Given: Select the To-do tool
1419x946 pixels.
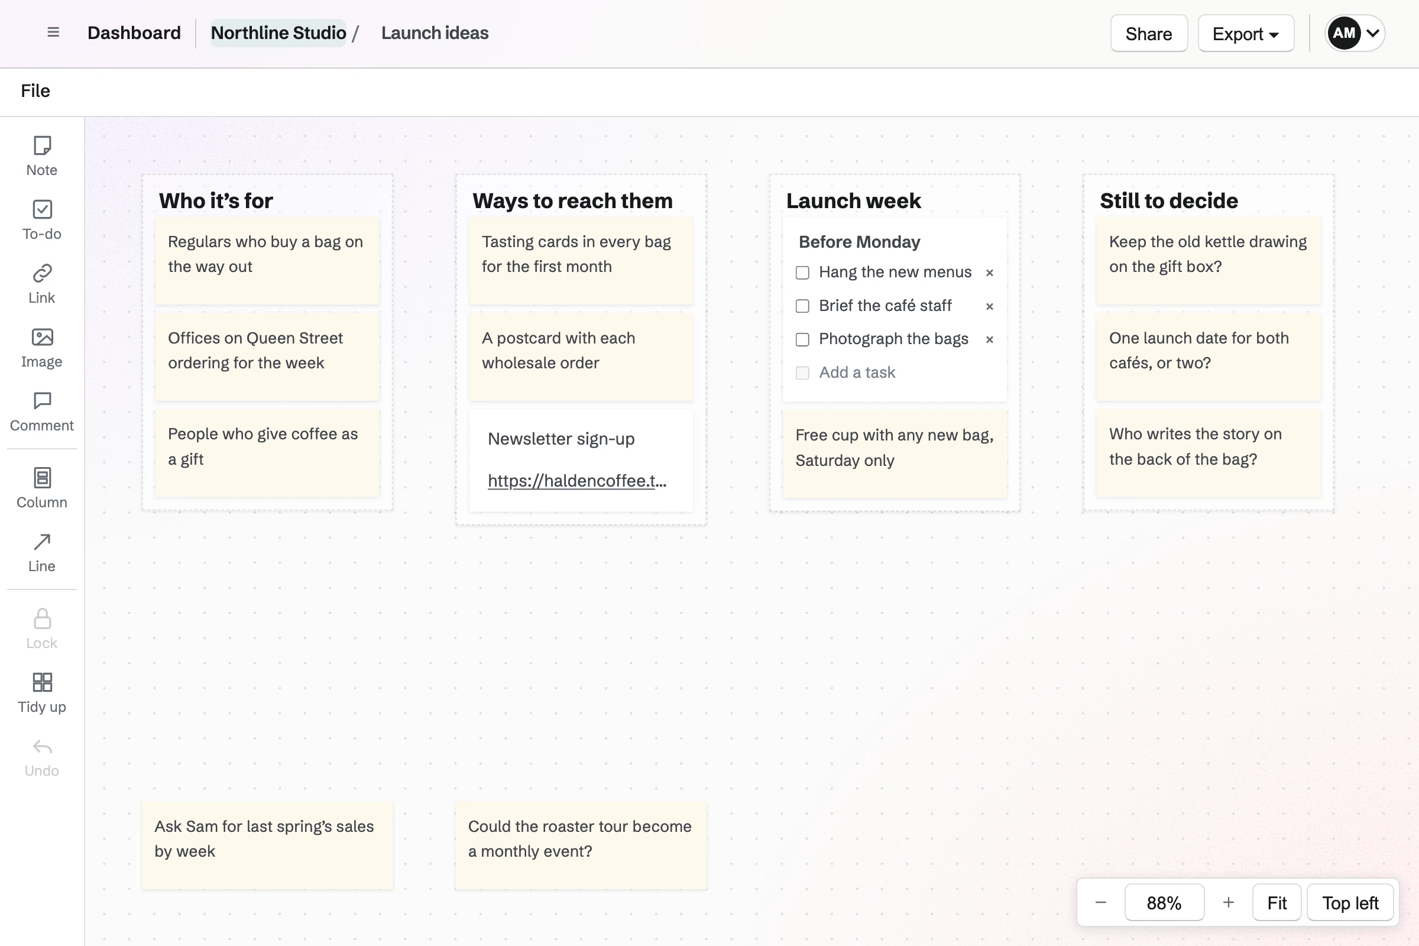Looking at the screenshot, I should [41, 219].
